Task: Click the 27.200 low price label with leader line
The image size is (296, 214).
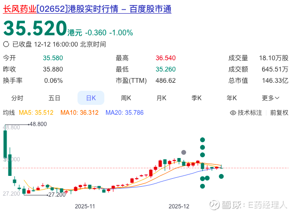Action: click(57, 195)
